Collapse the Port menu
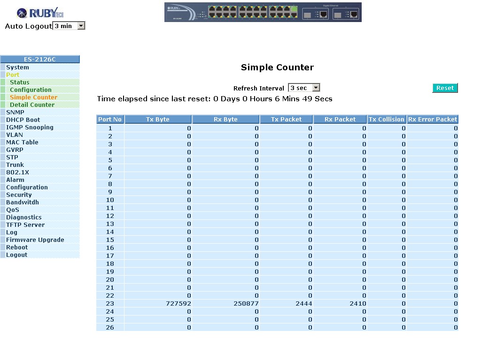 tap(13, 75)
